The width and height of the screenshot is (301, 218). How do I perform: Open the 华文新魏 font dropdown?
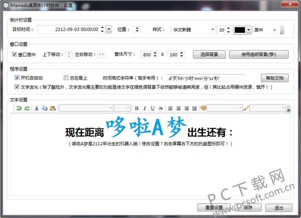click(x=213, y=30)
